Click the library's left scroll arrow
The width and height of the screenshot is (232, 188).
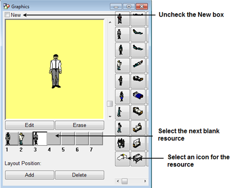click(118, 181)
